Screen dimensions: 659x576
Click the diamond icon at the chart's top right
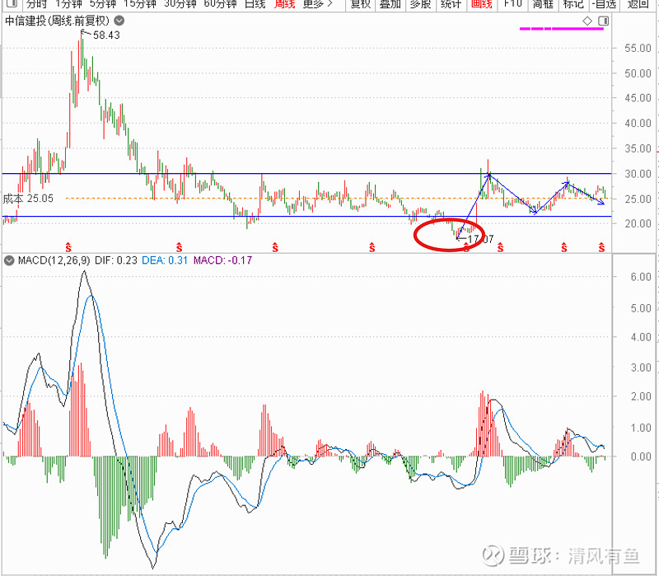[x=587, y=21]
